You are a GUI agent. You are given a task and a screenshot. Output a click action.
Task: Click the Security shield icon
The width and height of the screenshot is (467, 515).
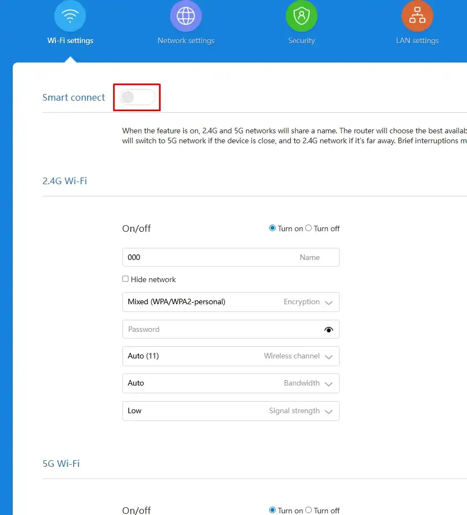point(301,17)
